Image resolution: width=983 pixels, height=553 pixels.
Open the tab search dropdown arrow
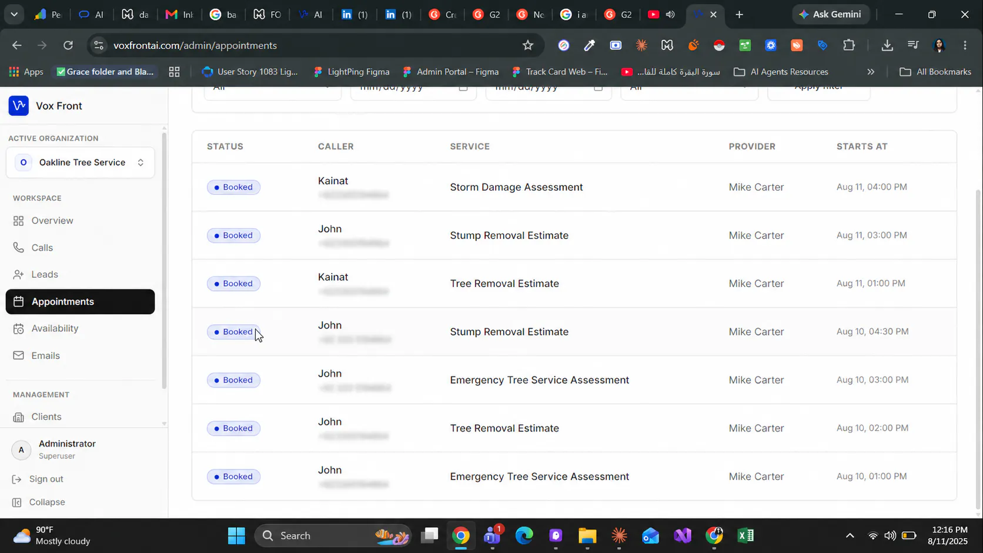tap(14, 14)
